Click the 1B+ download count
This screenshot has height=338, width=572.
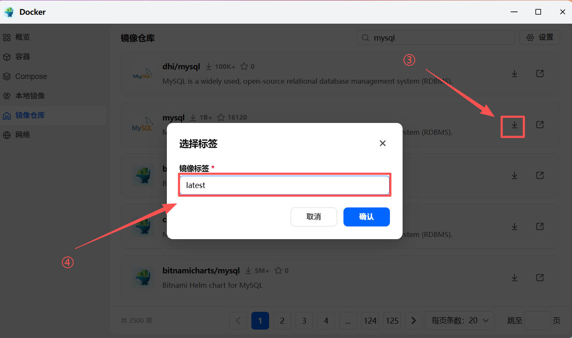[206, 117]
